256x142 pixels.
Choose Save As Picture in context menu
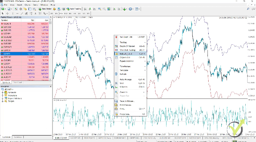coord(130,101)
